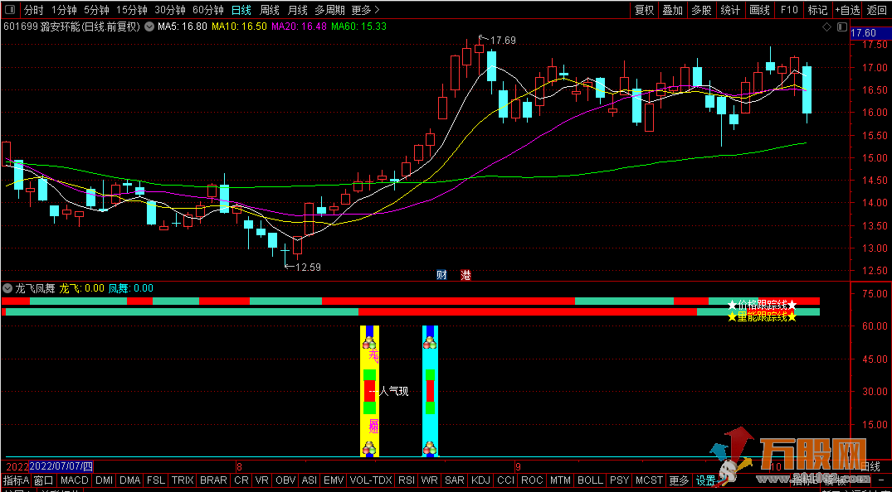Click the cyan signal bar in indicator

point(430,391)
